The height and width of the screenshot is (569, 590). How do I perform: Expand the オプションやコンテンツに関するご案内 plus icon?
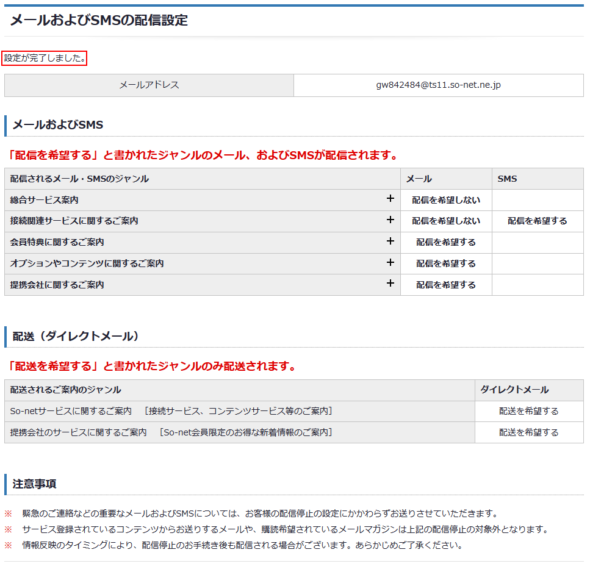coord(390,263)
